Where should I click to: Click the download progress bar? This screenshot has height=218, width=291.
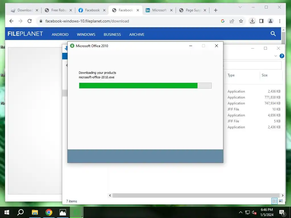145,86
